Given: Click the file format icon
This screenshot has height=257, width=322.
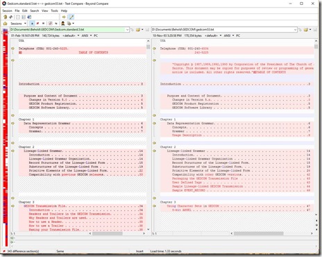Looking at the screenshot, I should 69,24.
